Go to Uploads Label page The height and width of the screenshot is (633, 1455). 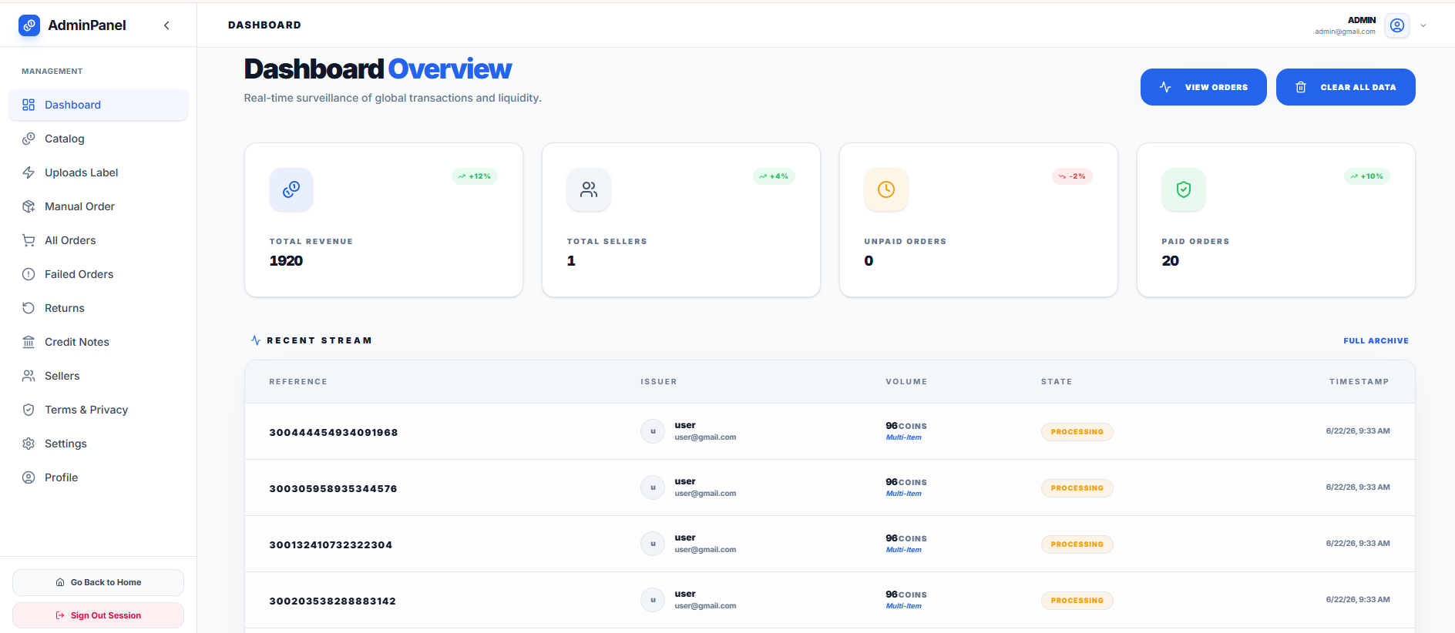(x=98, y=172)
